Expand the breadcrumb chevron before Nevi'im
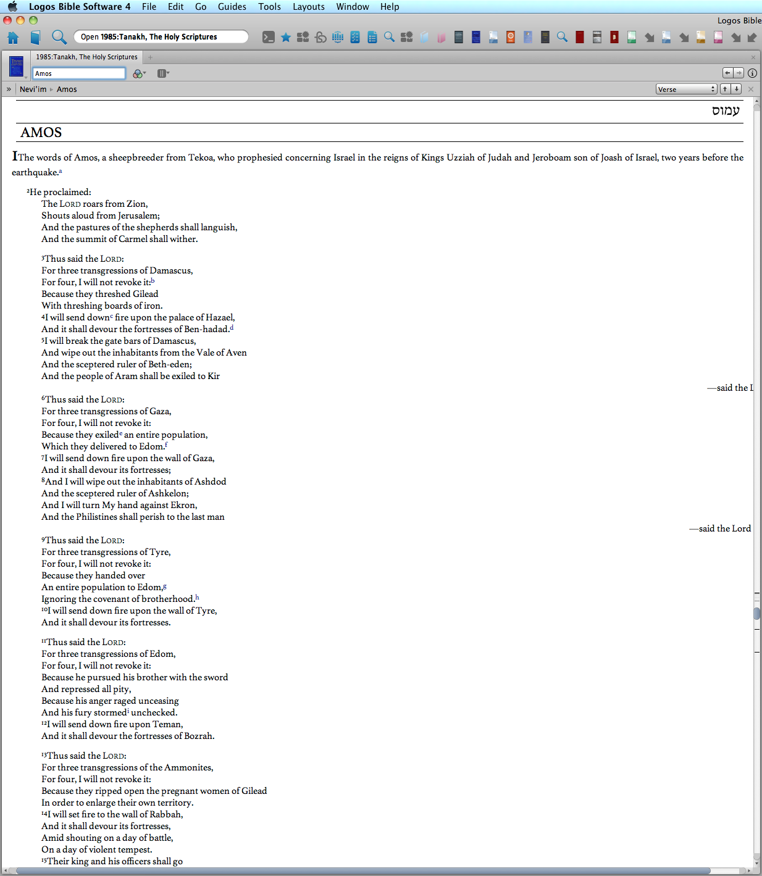This screenshot has width=762, height=876. [9, 89]
